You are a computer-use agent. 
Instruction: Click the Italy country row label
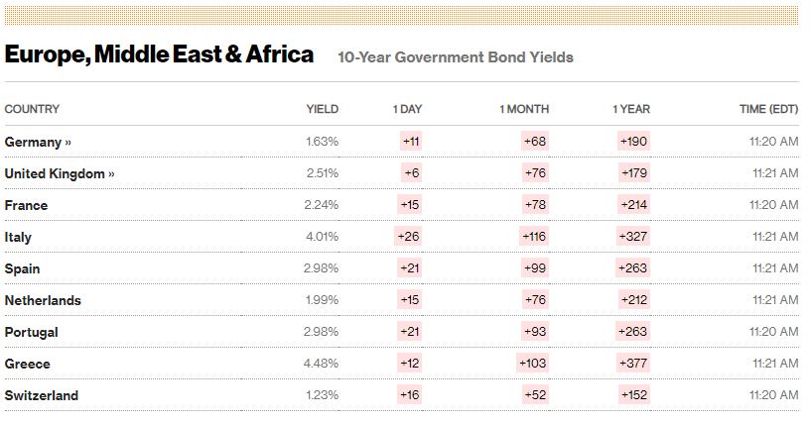point(18,237)
